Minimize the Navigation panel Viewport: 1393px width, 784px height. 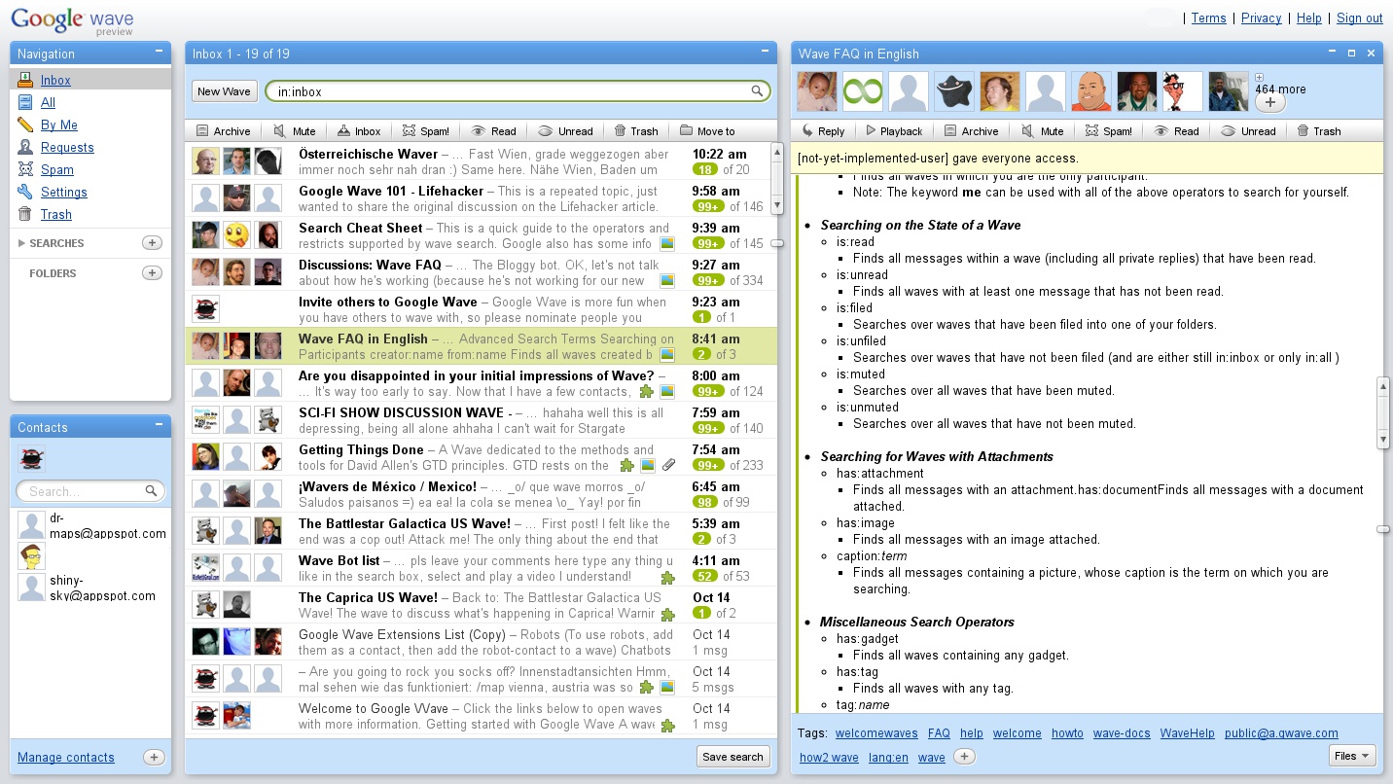(159, 52)
